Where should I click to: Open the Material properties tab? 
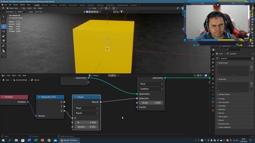coord(213,106)
